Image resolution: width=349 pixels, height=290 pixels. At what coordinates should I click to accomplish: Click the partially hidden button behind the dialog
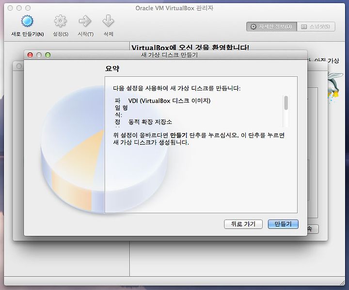(313, 229)
